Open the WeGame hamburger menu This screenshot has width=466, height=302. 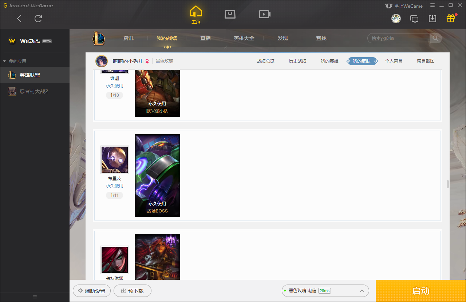(433, 5)
